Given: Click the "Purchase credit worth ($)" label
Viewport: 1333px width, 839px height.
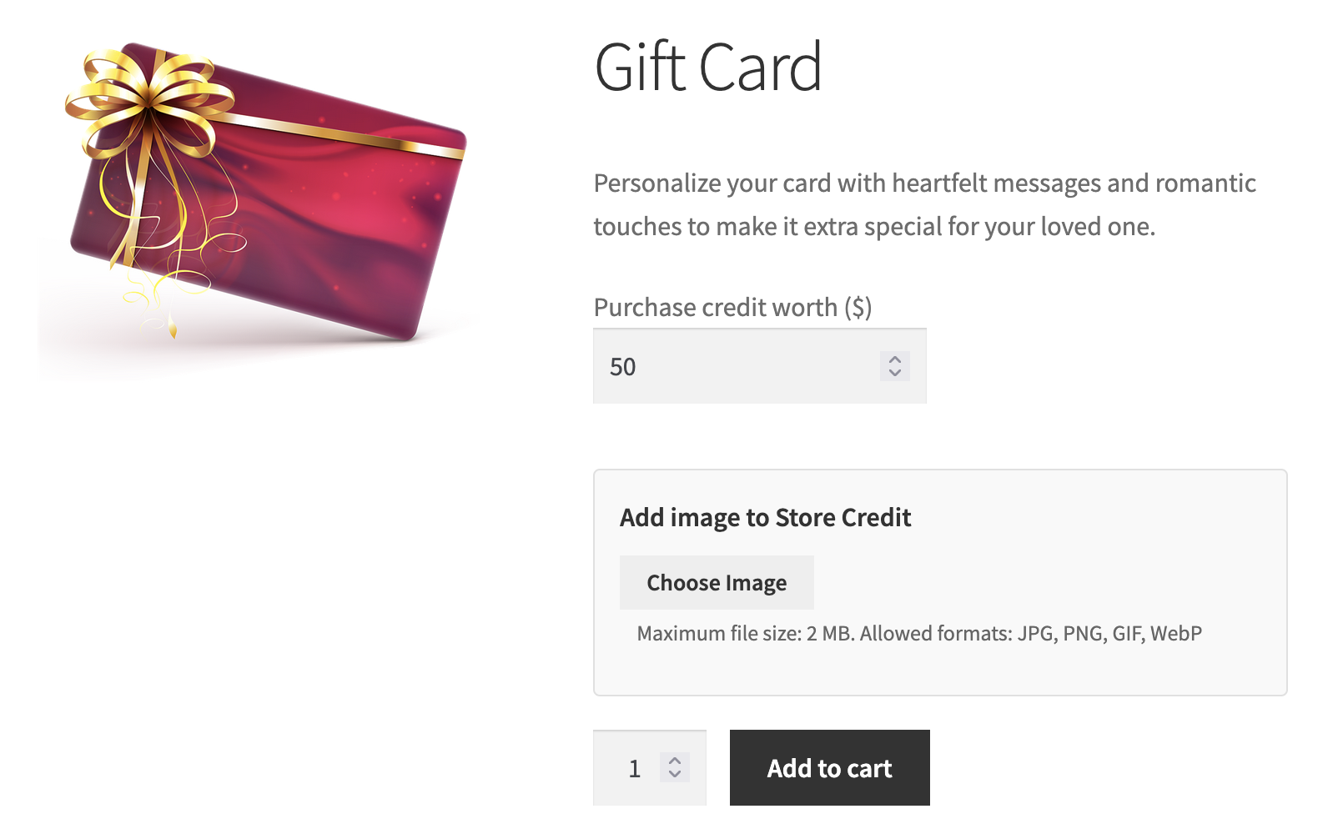Looking at the screenshot, I should point(732,308).
